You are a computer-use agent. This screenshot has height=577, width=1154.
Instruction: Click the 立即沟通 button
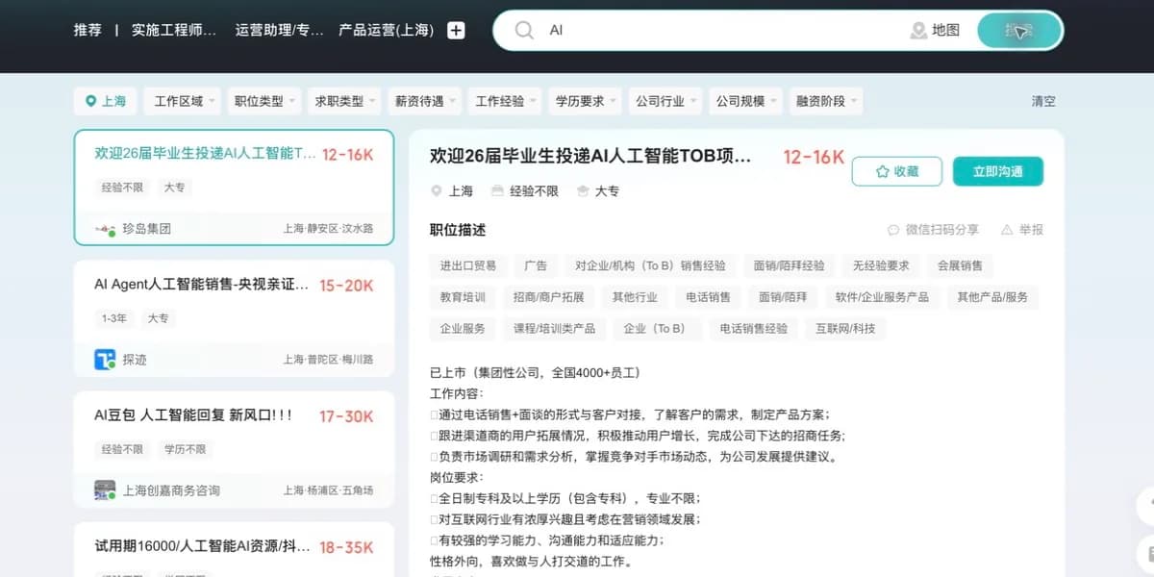point(997,171)
